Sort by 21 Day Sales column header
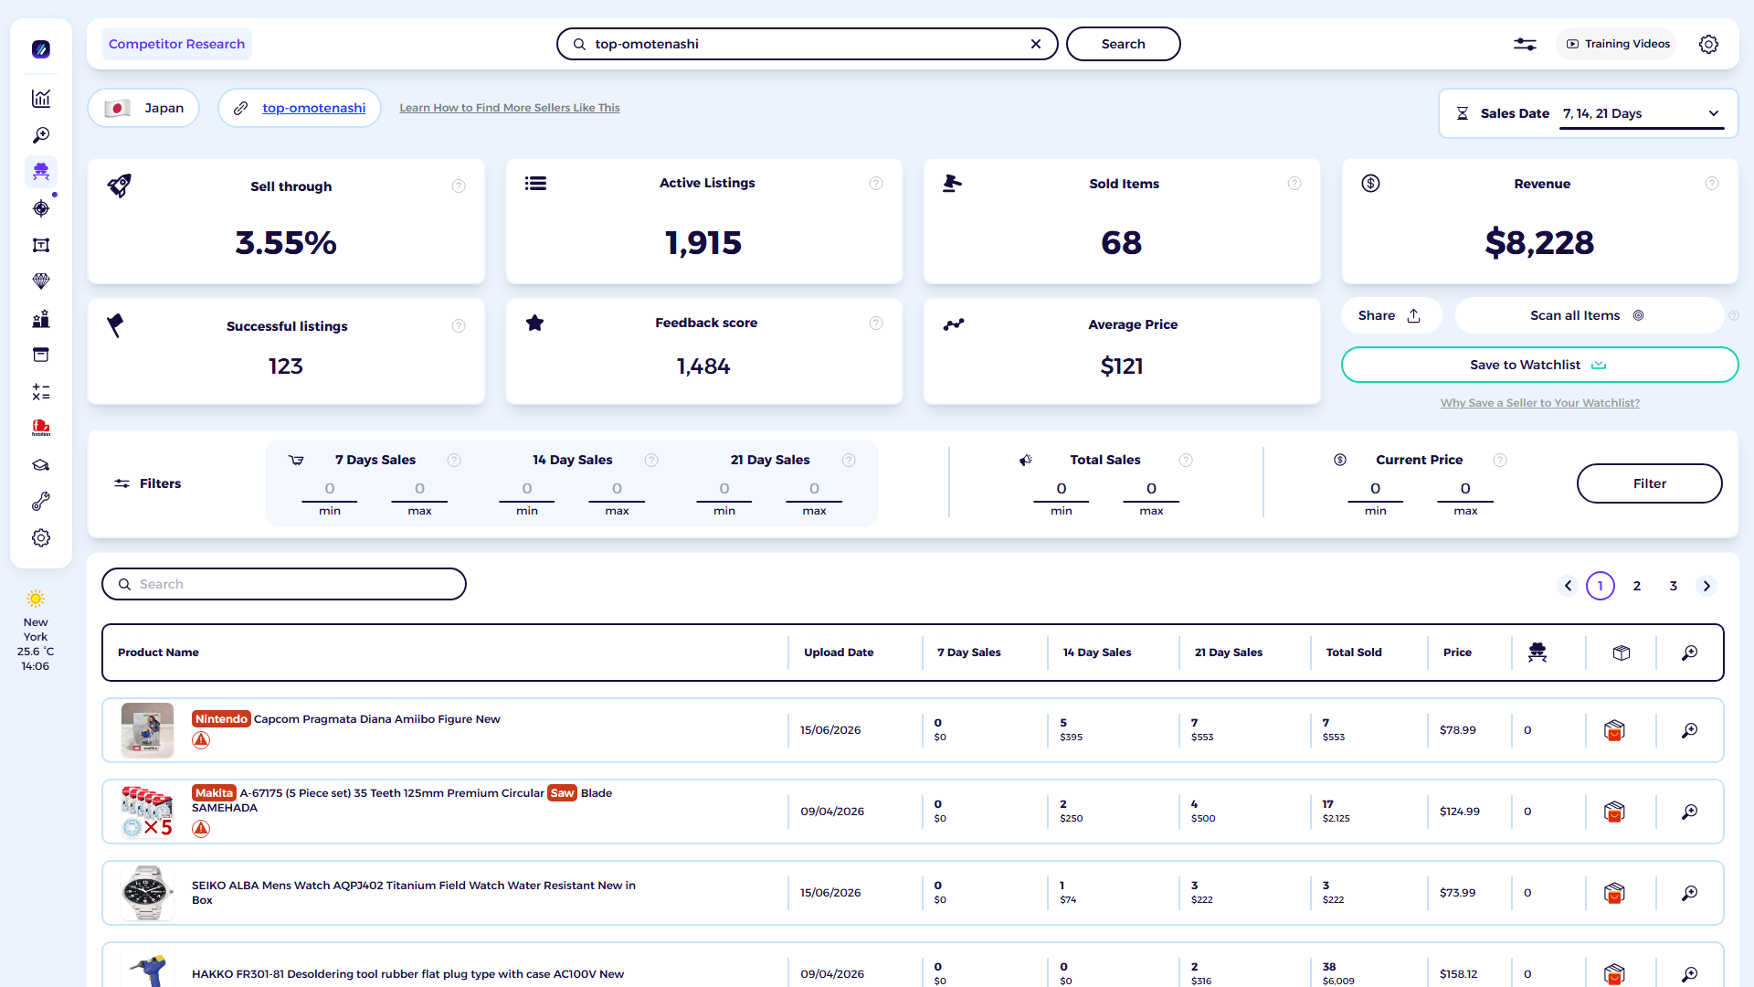This screenshot has width=1754, height=987. tap(1228, 653)
